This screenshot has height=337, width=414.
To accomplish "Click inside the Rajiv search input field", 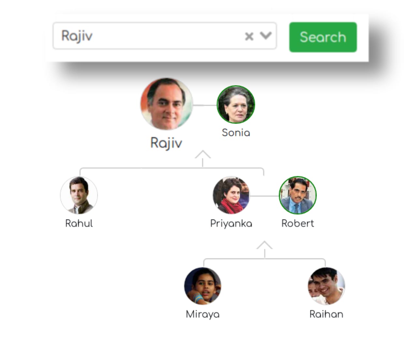I will (147, 36).
